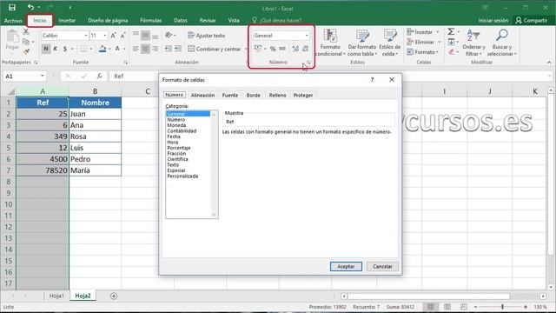556x313 pixels.
Task: Toggle underline formatting (S)
Action: click(x=65, y=49)
